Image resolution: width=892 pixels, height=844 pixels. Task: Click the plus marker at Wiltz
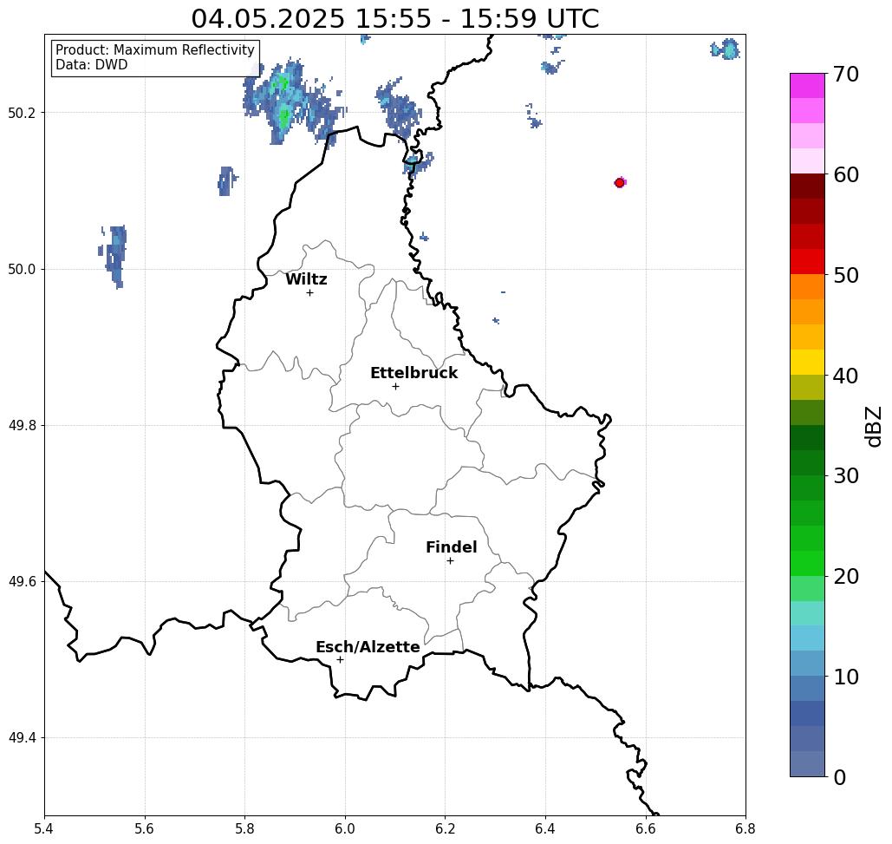pyautogui.click(x=310, y=292)
